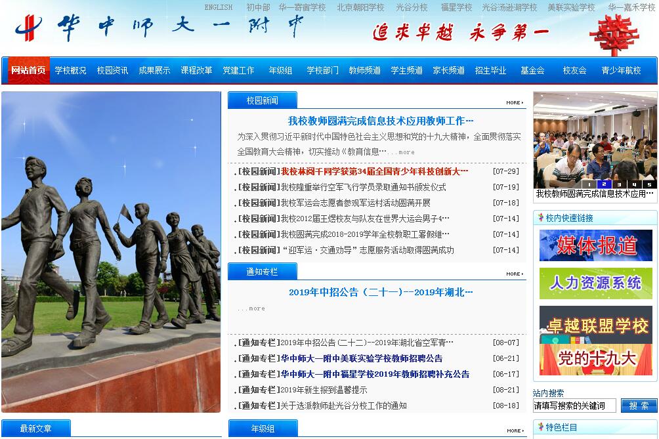The image size is (659, 439).
Task: Open 家长频道 navigation item
Action: coord(449,70)
